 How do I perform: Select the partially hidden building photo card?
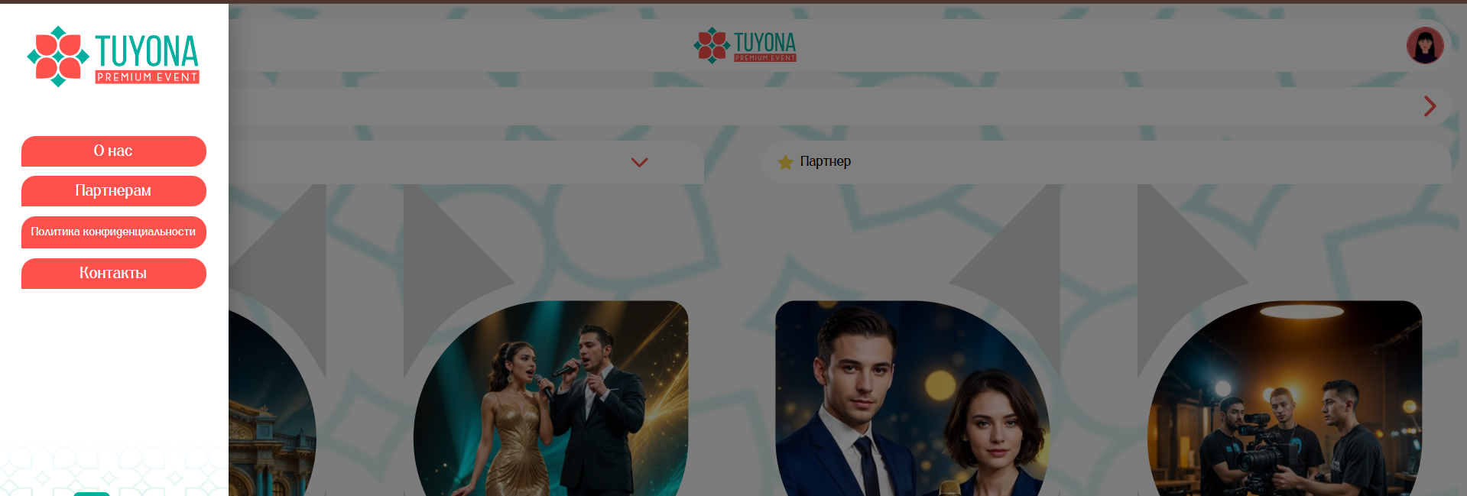coord(272,401)
